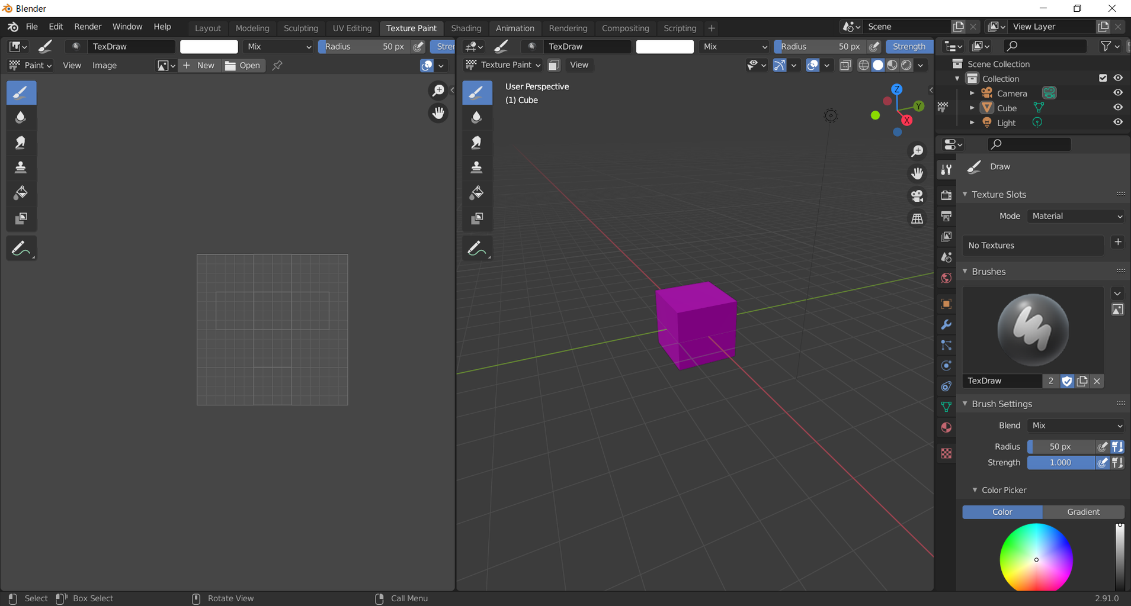Hide the Cube in outliner
Viewport: 1131px width, 606px height.
(x=1117, y=108)
